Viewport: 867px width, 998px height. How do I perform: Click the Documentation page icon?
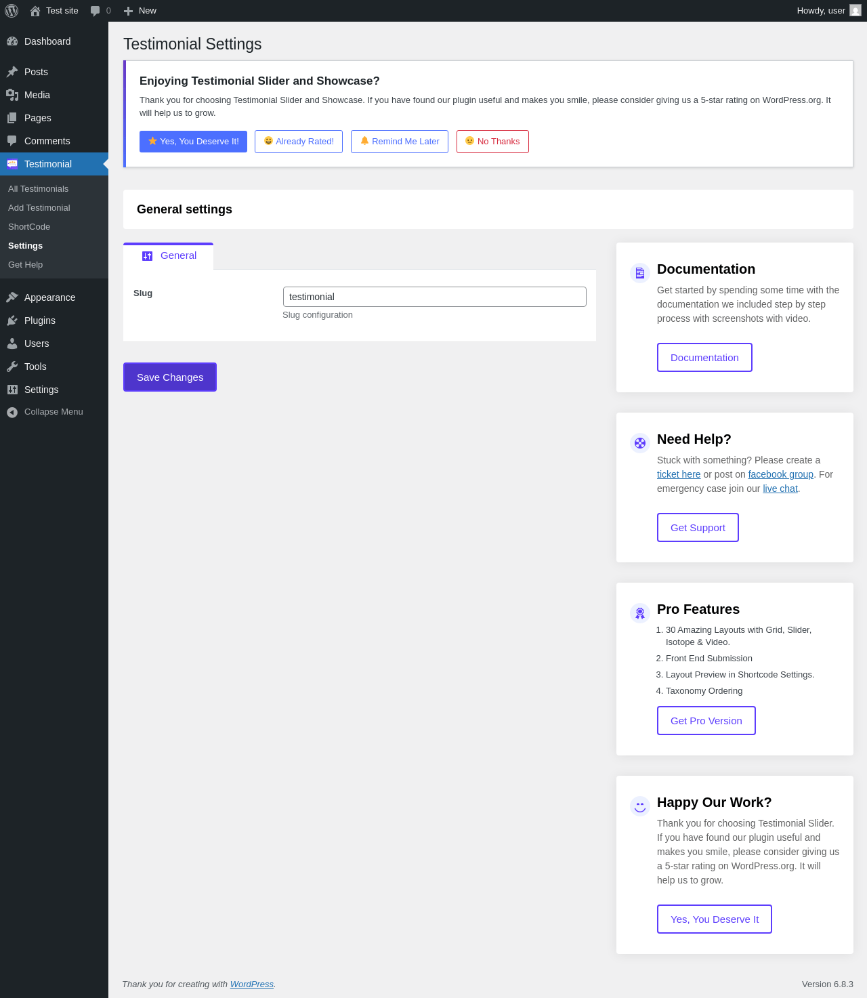pos(640,273)
